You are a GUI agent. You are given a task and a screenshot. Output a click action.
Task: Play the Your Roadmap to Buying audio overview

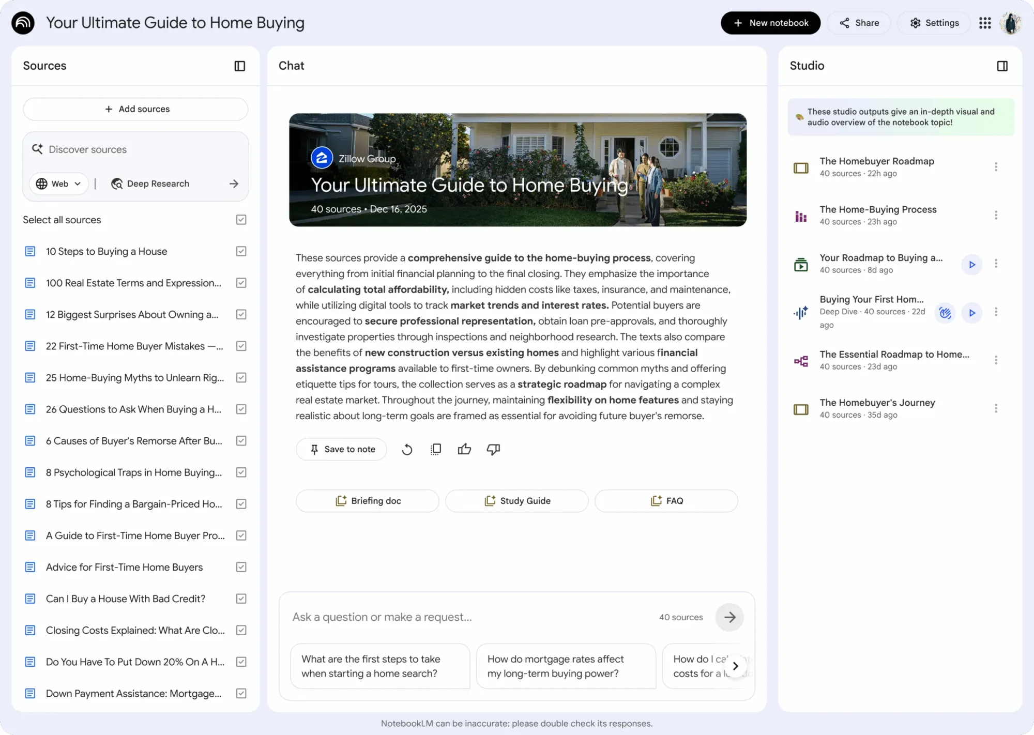972,264
